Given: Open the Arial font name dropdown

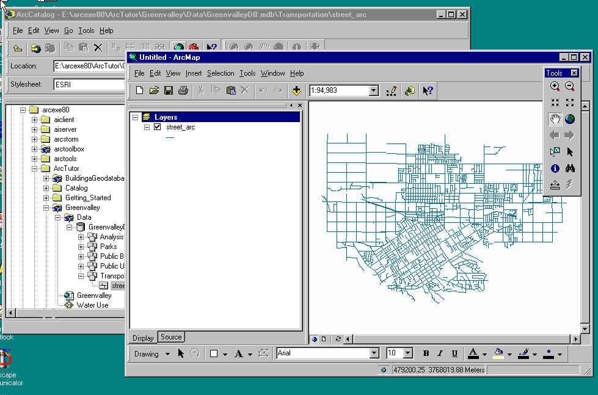Looking at the screenshot, I should [x=374, y=353].
